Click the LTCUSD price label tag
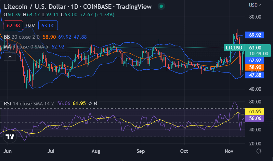The image size is (273, 161). click(234, 47)
